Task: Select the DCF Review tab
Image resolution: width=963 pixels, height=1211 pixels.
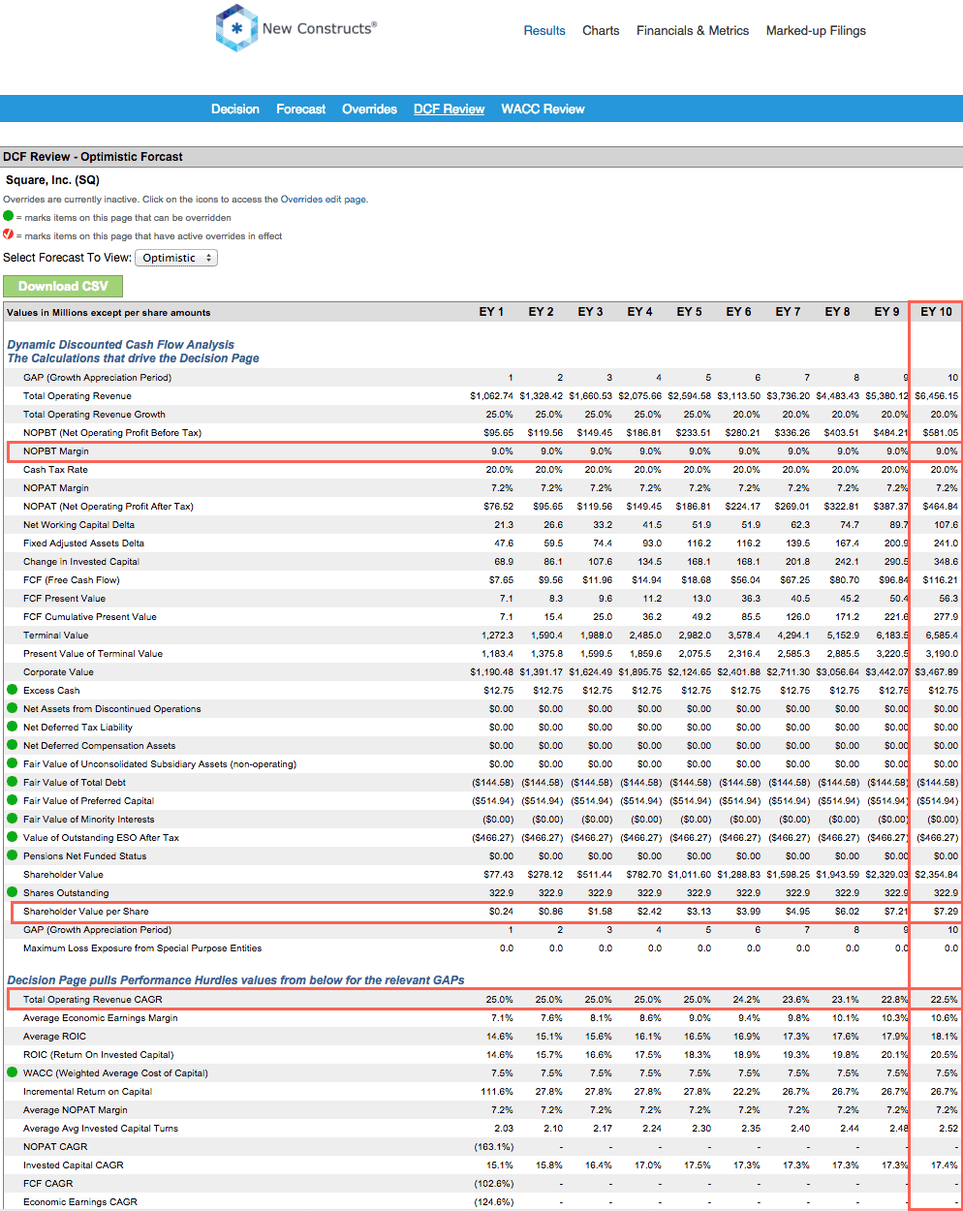Action: tap(449, 109)
